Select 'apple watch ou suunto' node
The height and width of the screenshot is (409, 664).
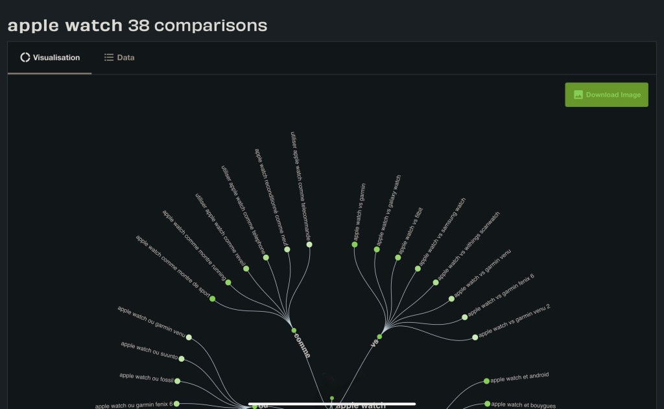pyautogui.click(x=182, y=358)
